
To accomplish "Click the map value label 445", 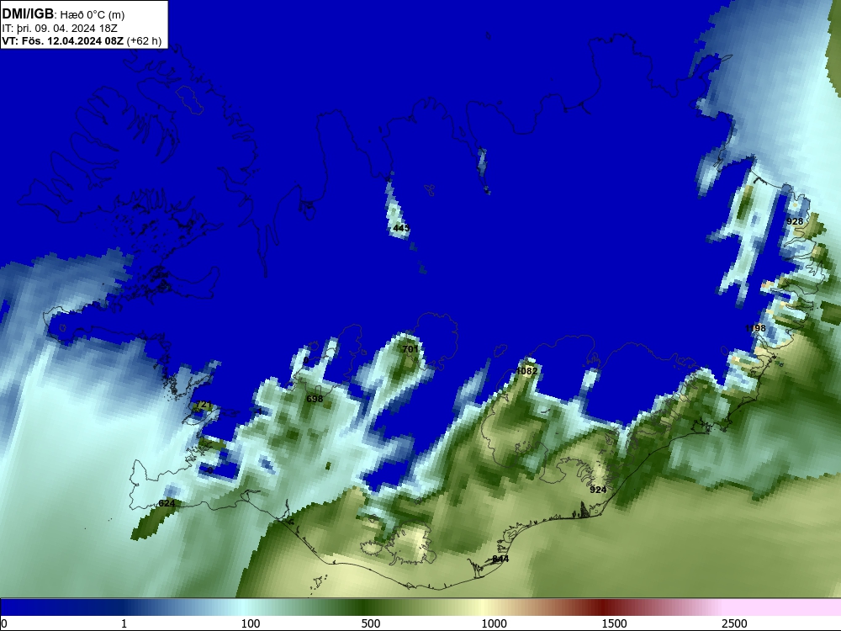I will pos(401,228).
